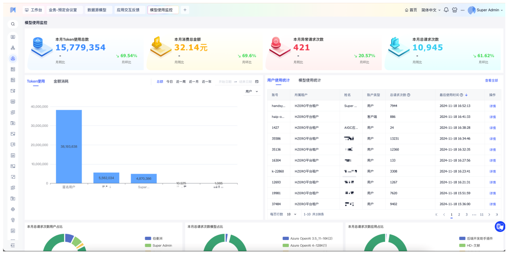The height and width of the screenshot is (257, 509).
Task: Open the three-dots more menu in header
Action: pos(462,10)
